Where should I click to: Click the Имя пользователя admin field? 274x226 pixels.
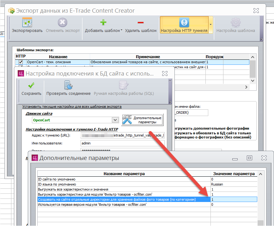(123, 143)
